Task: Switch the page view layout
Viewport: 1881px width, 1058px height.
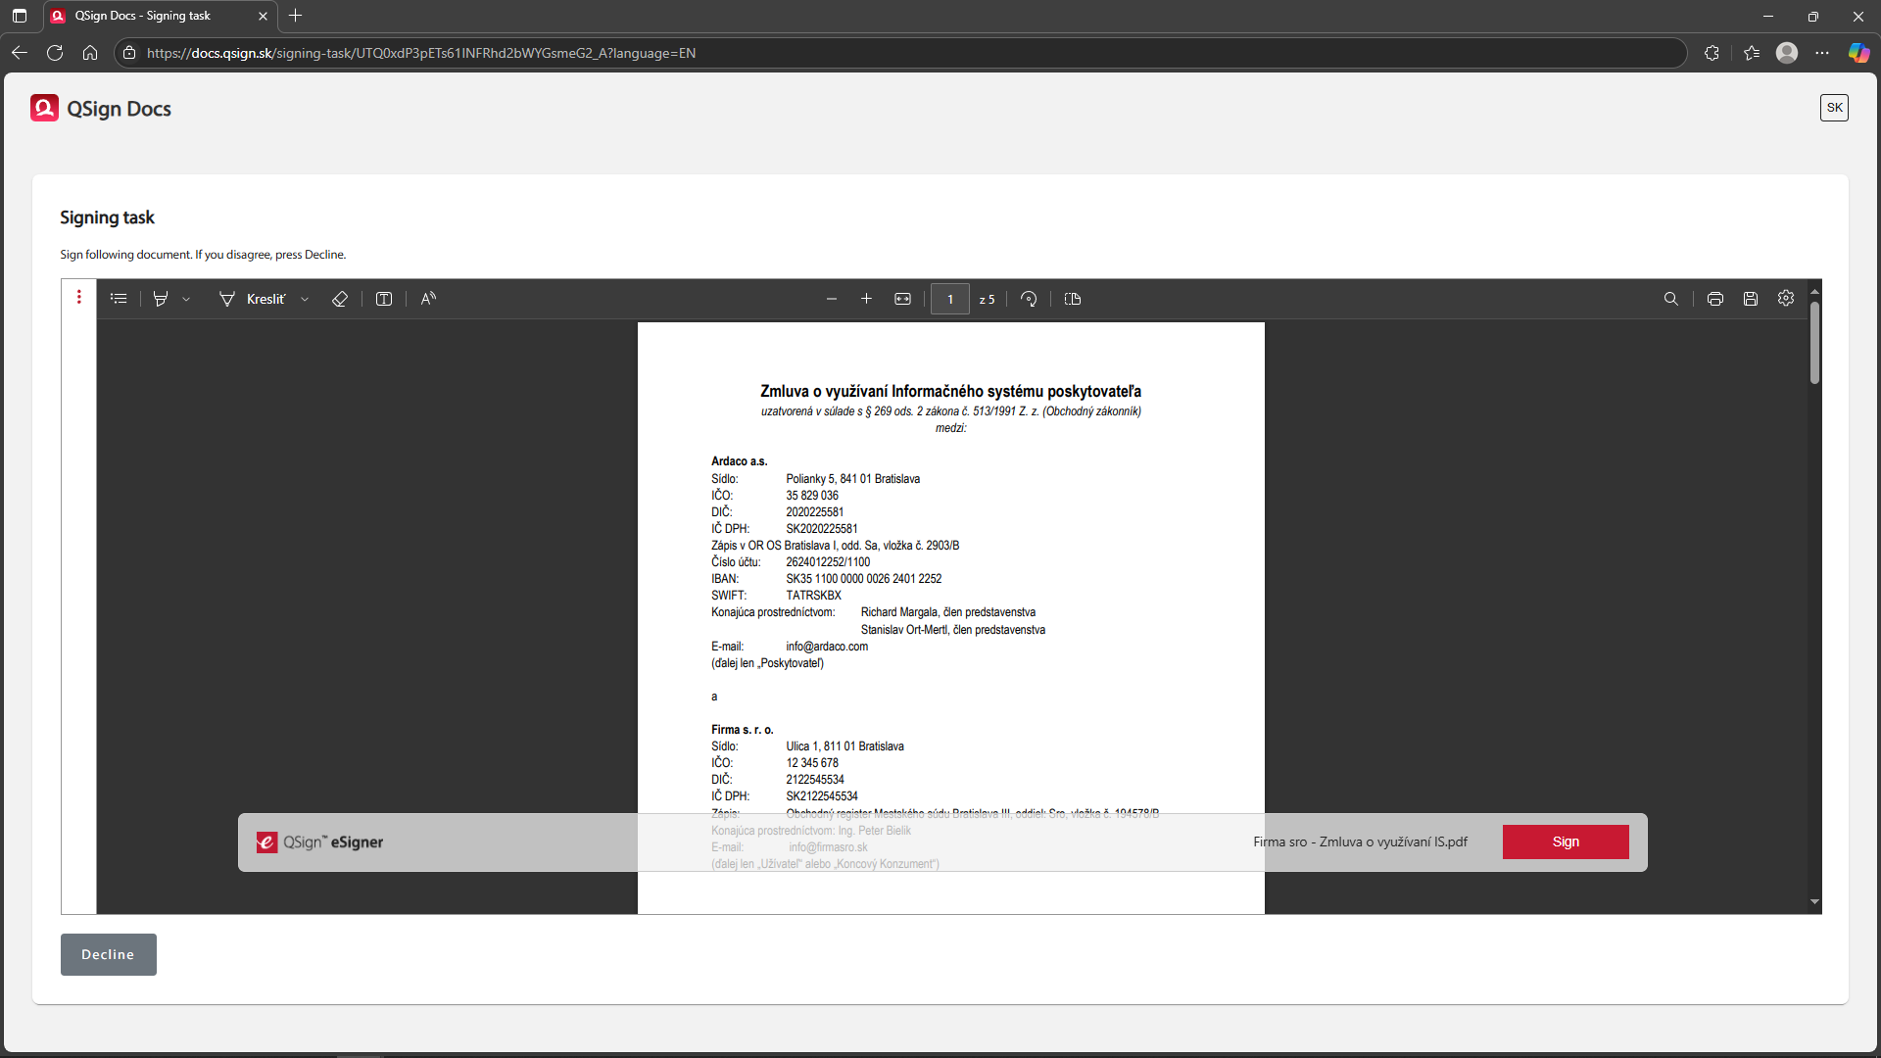Action: tap(1073, 299)
